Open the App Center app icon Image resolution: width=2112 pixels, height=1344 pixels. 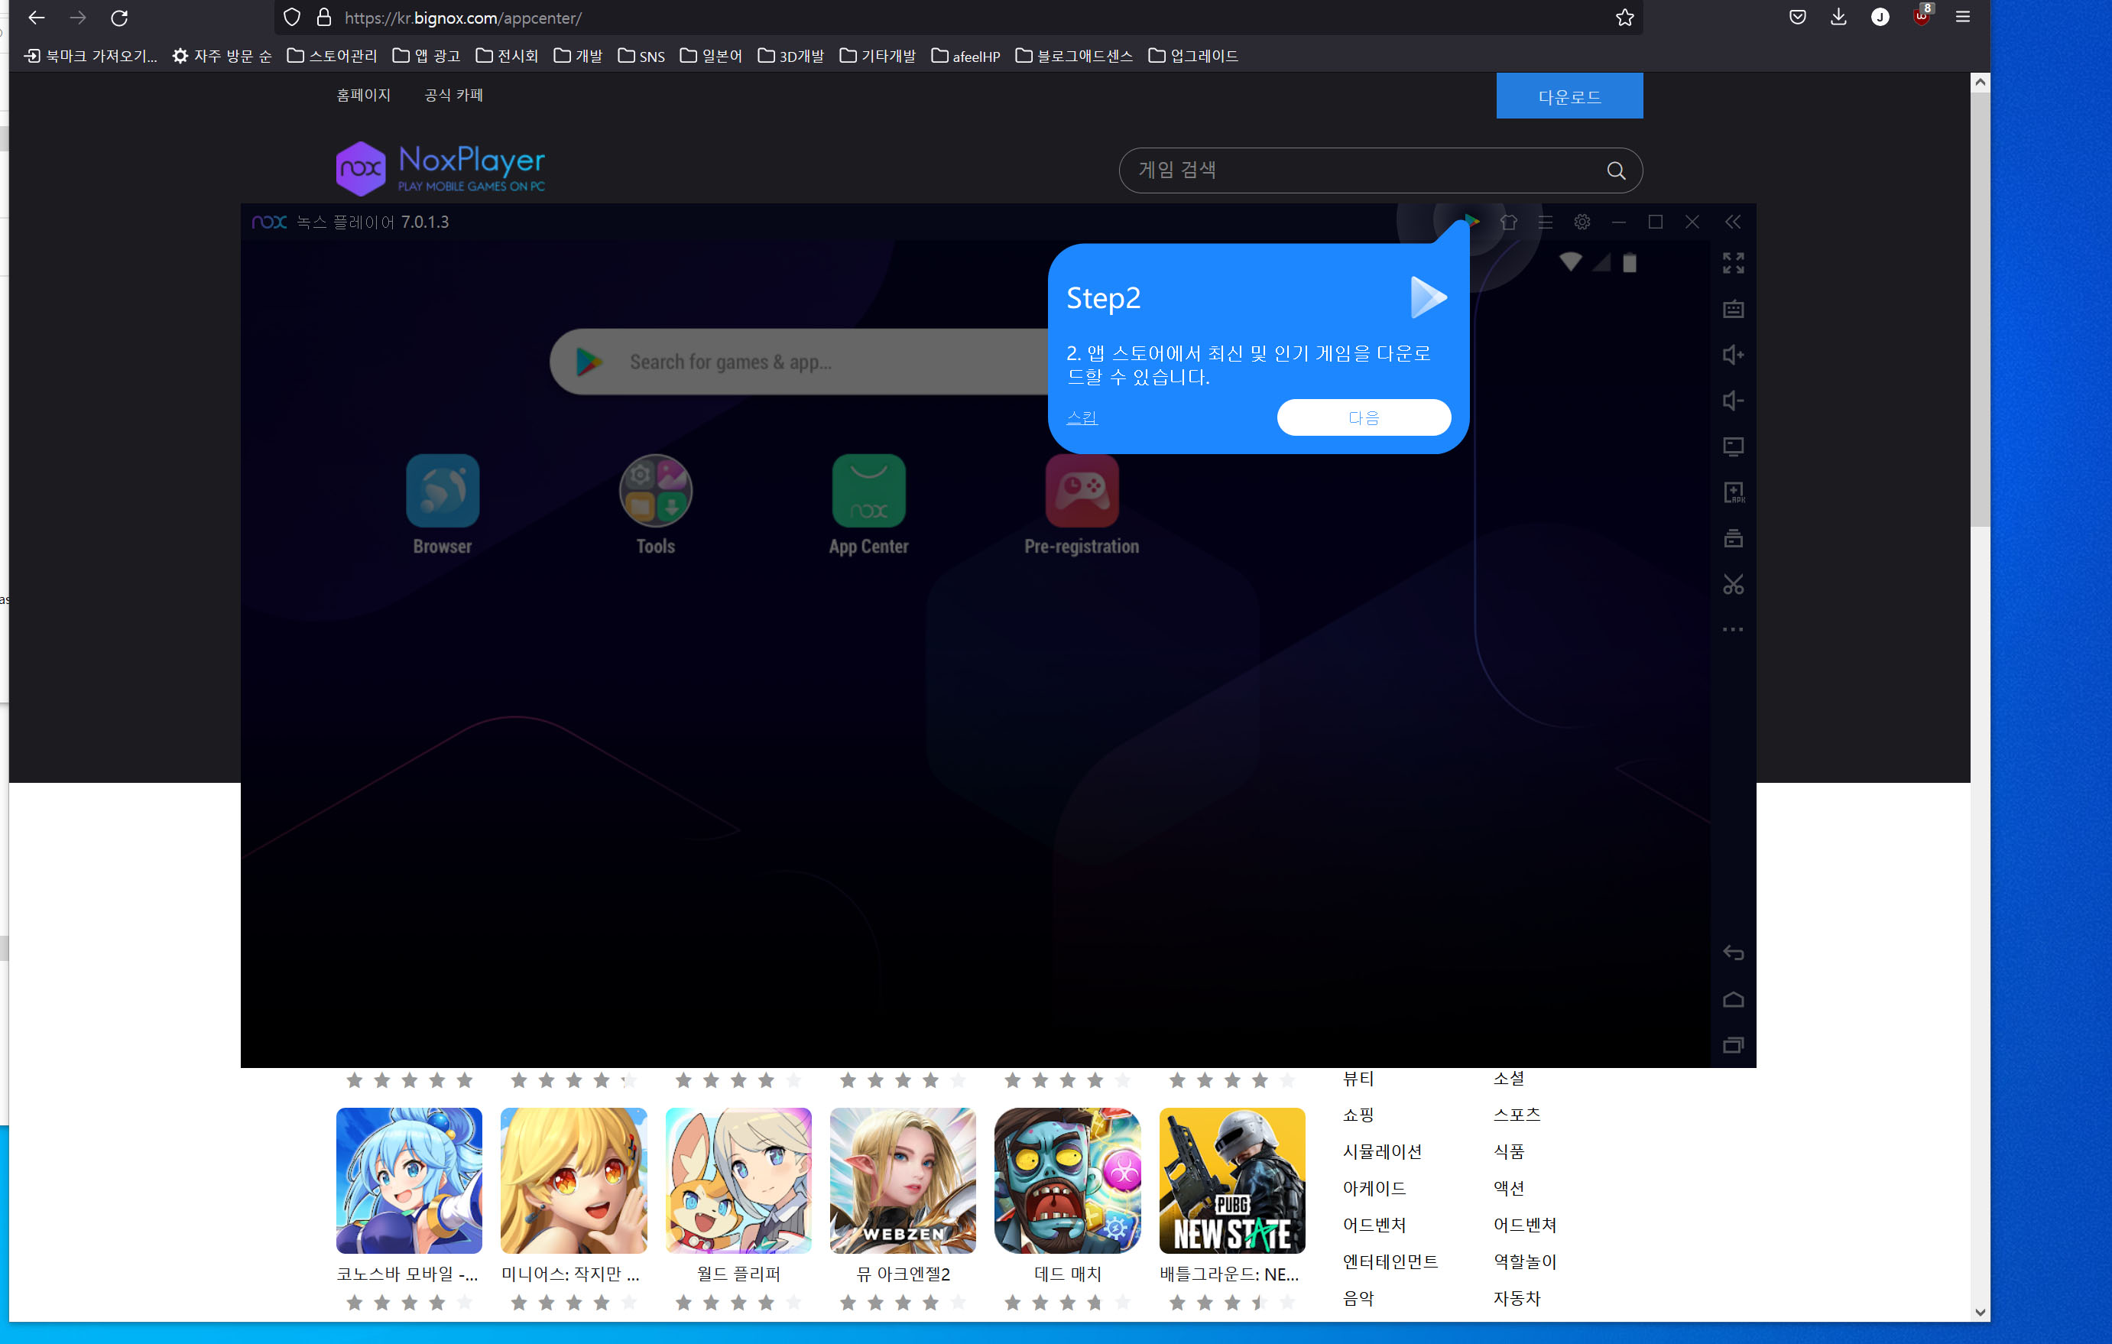pyautogui.click(x=868, y=492)
